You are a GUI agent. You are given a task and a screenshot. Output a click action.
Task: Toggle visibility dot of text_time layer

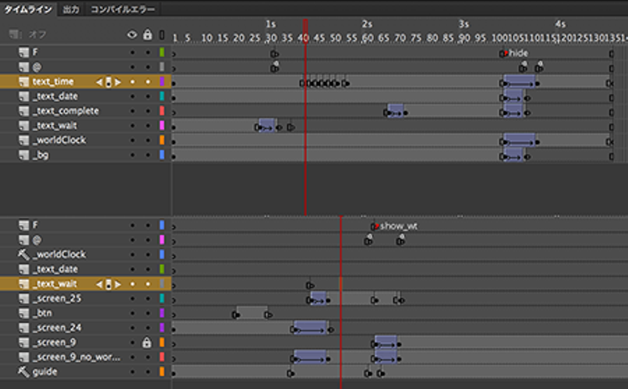point(133,82)
